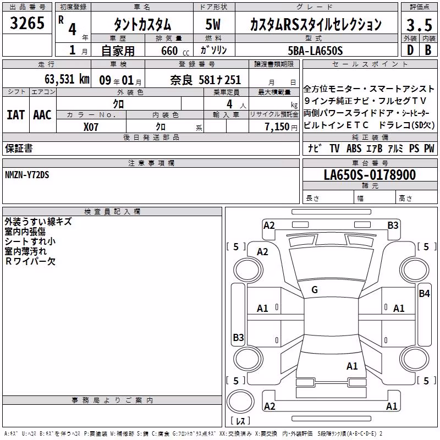Click the "B3" mark beside "A2" on the front bumper
This screenshot has width=440, height=440.
393,226
